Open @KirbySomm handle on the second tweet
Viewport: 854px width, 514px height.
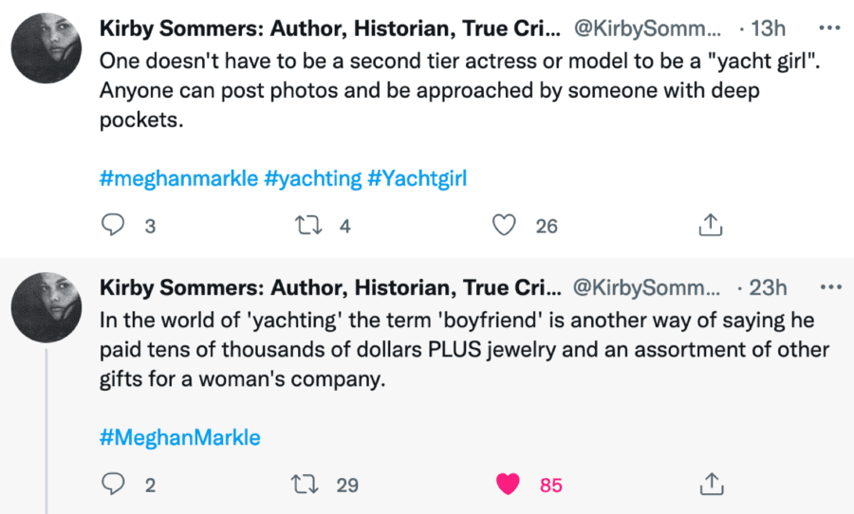pyautogui.click(x=646, y=287)
